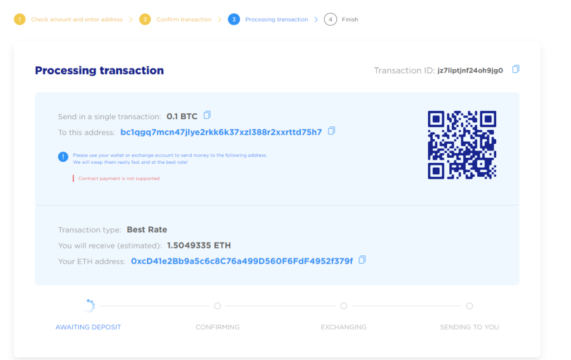This screenshot has width=571, height=360.
Task: Copy the 0.1 BTC amount
Action: coord(207,115)
